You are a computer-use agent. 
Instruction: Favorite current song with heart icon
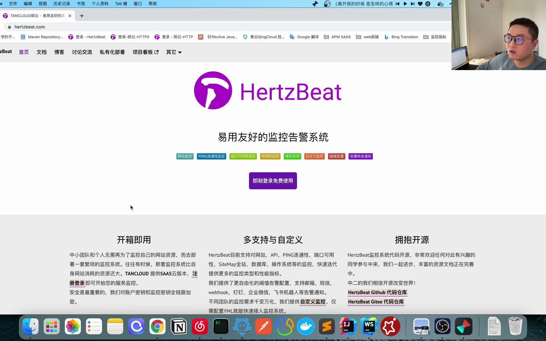[x=420, y=4]
